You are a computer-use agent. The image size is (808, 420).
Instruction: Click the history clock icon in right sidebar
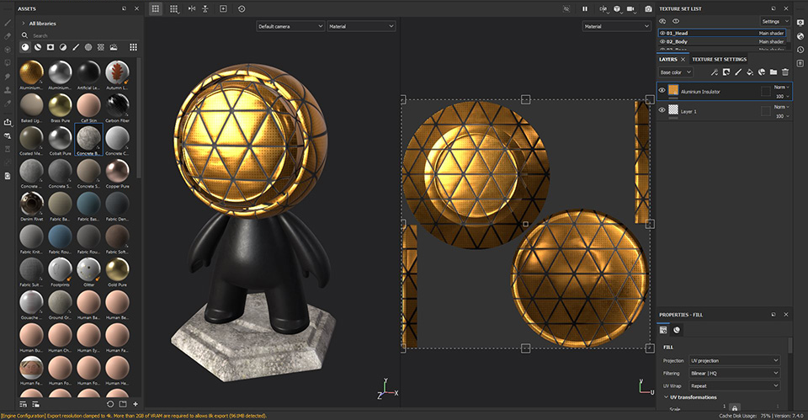[800, 50]
